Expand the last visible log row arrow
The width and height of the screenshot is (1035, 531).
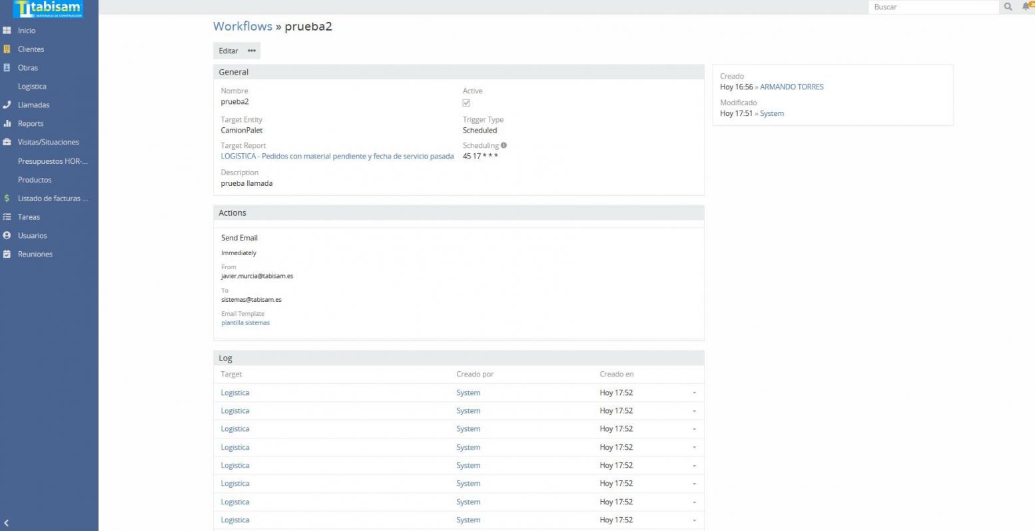pos(694,520)
